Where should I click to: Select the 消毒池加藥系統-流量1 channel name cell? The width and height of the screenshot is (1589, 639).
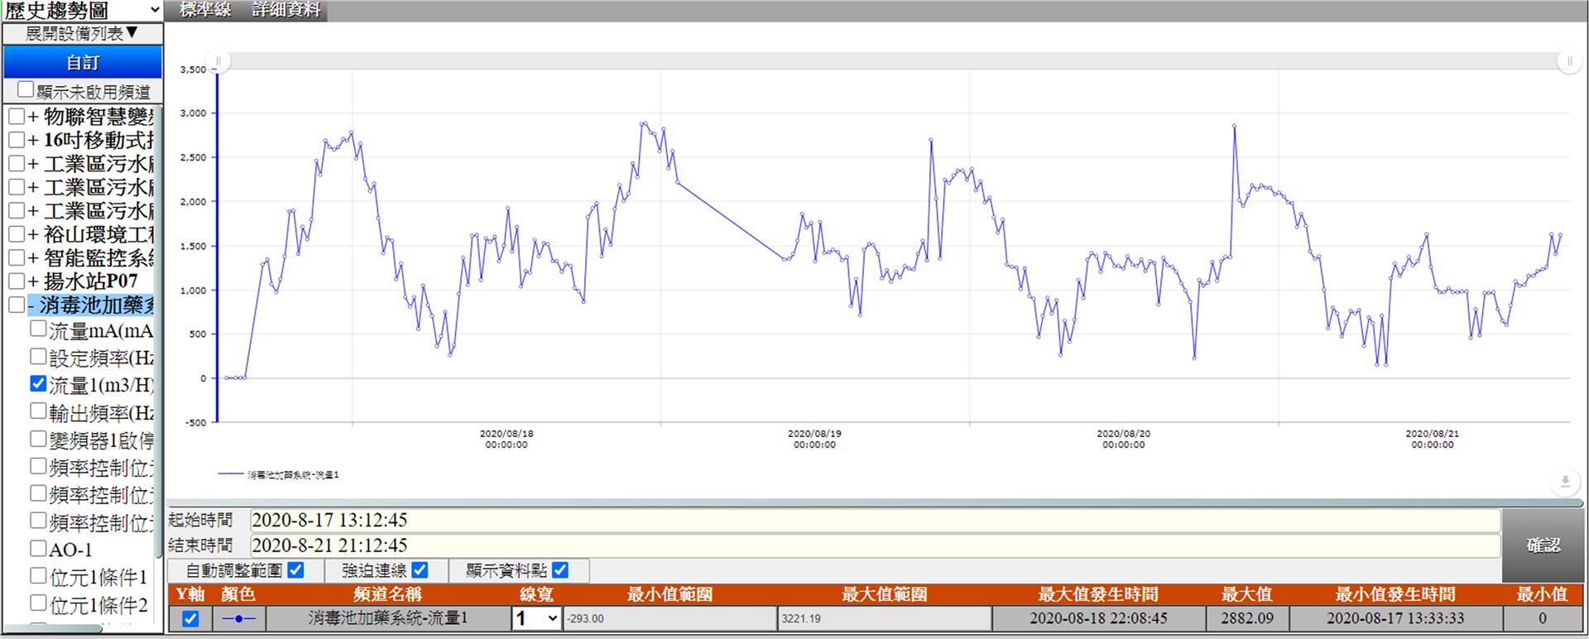pos(388,618)
